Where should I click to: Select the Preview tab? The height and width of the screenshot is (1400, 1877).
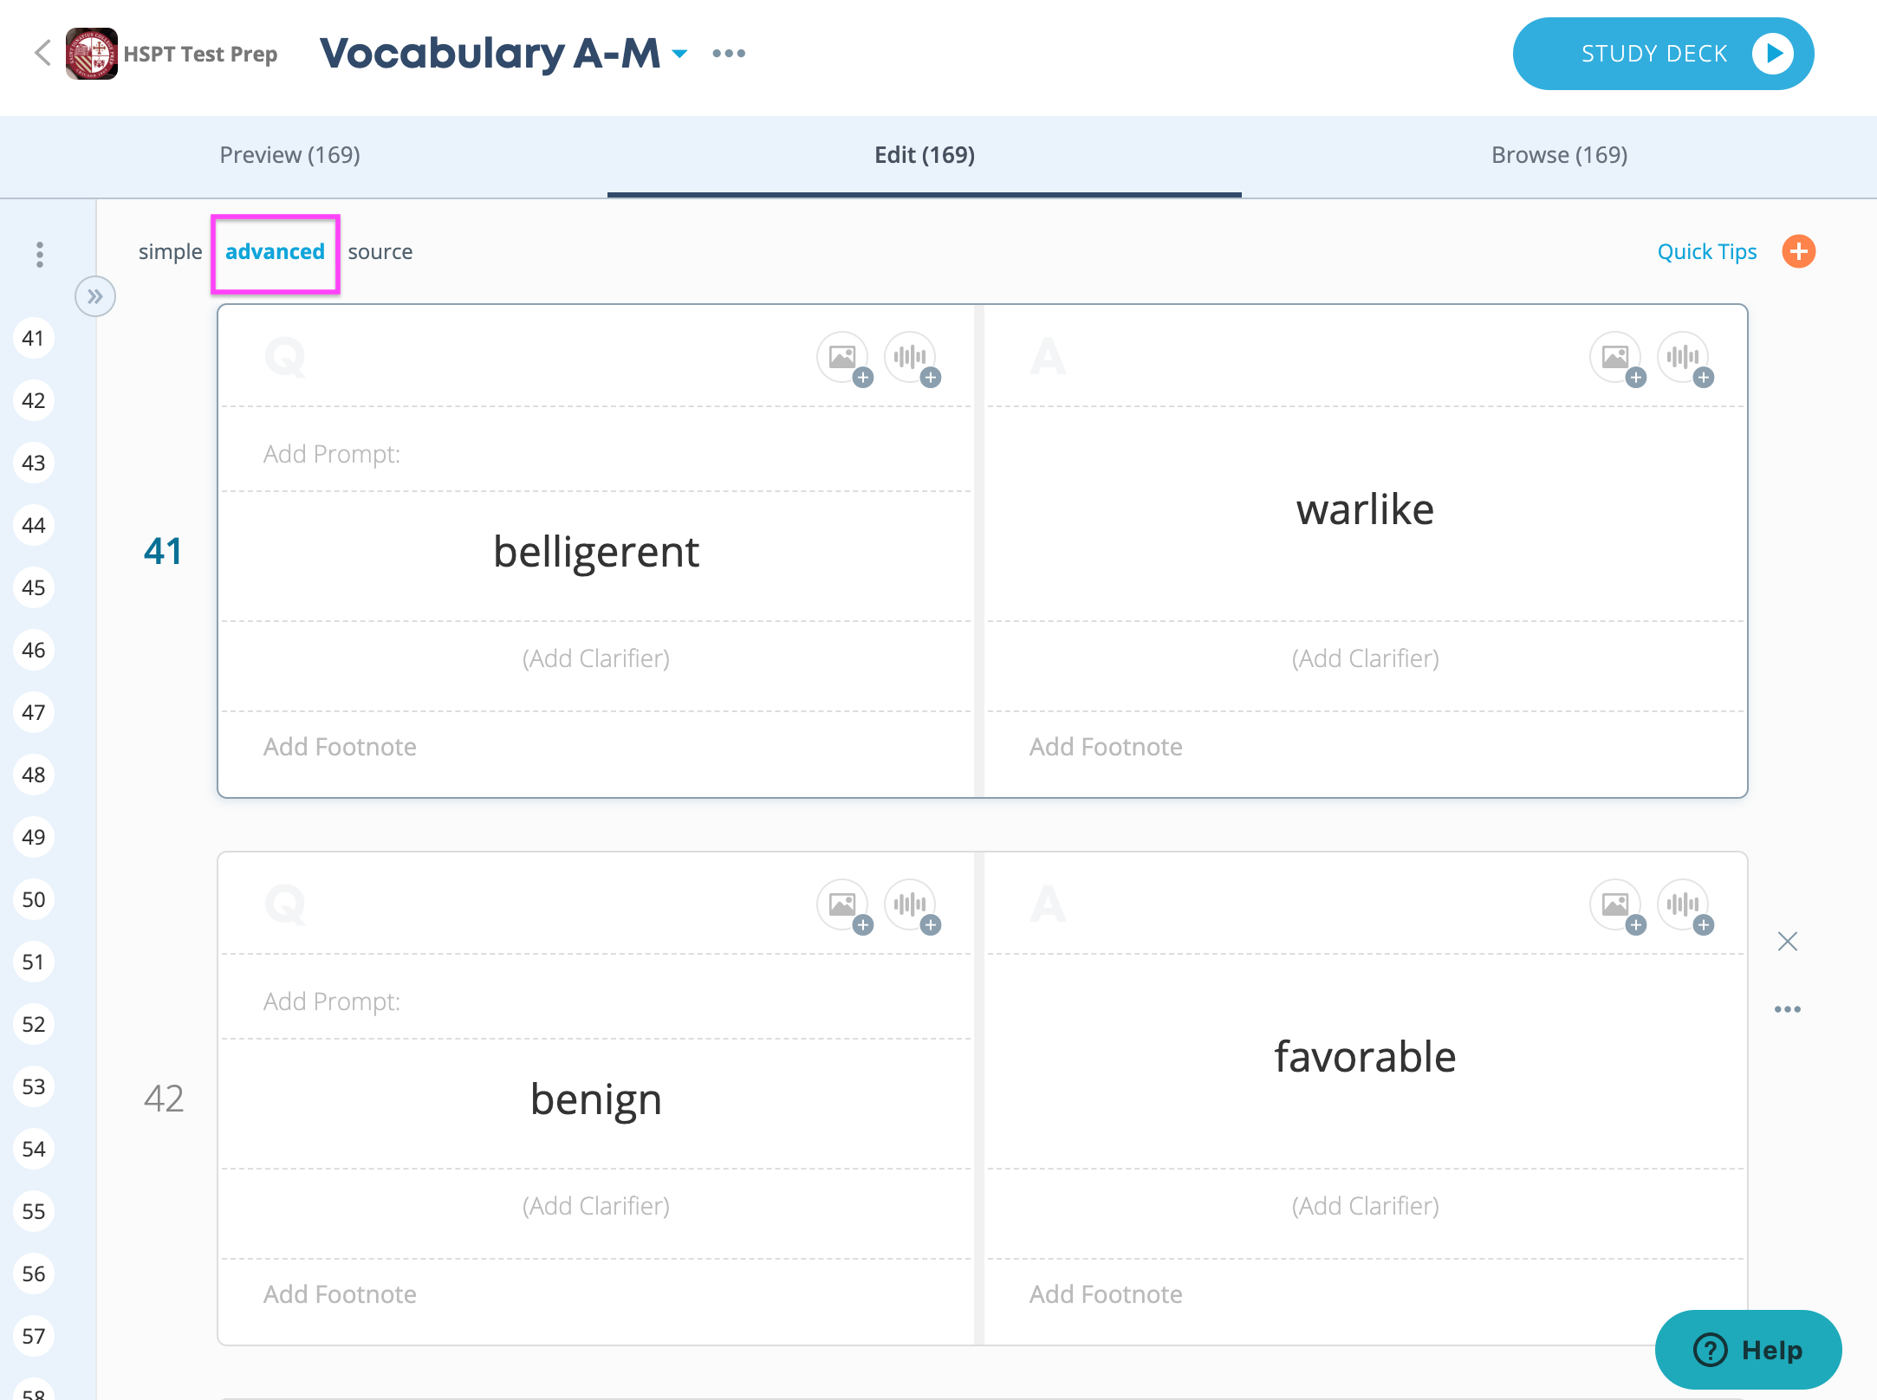click(289, 153)
